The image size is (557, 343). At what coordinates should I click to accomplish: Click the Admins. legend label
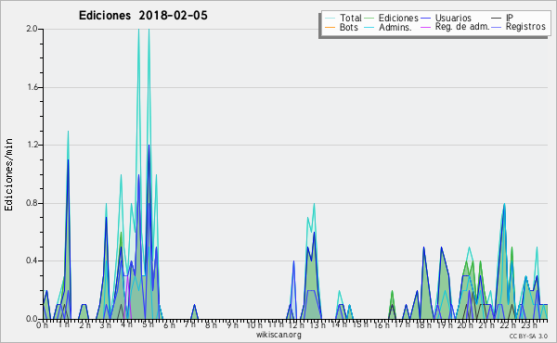pos(395,27)
